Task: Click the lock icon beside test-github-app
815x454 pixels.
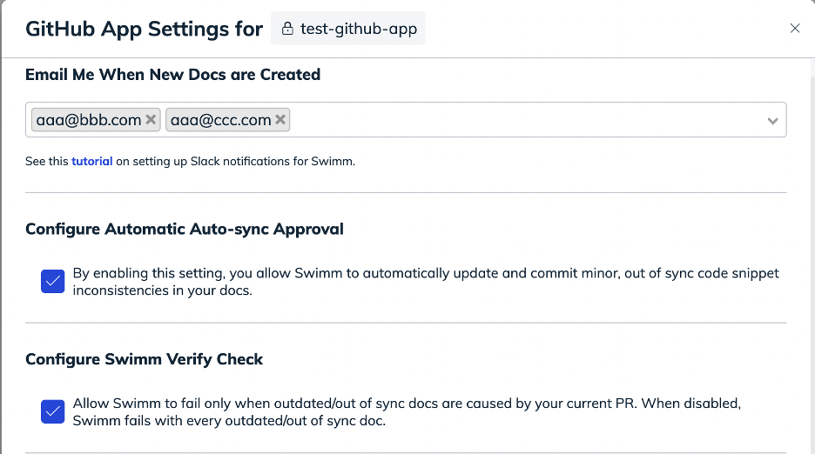Action: coord(287,29)
